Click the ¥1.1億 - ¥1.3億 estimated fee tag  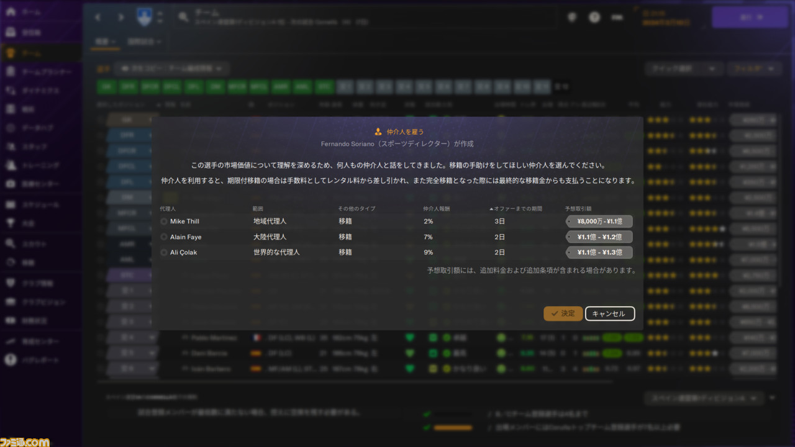click(599, 253)
